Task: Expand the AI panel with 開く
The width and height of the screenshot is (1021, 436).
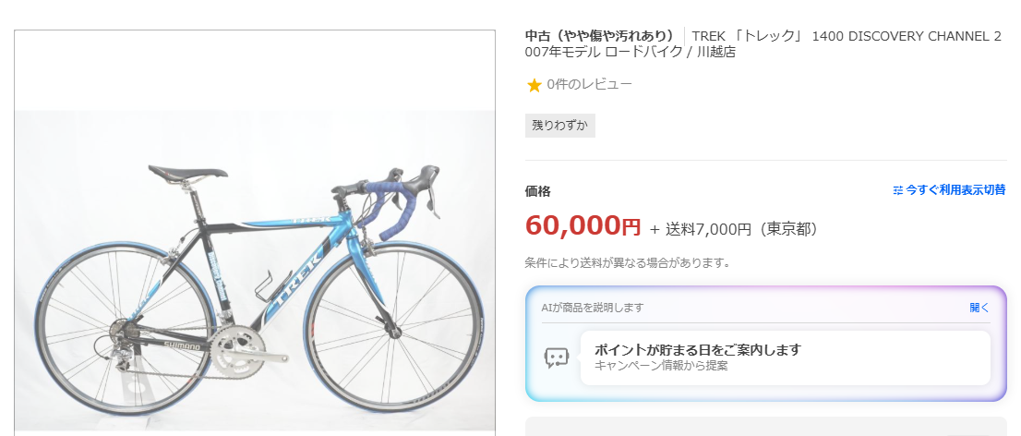Action: point(979,308)
